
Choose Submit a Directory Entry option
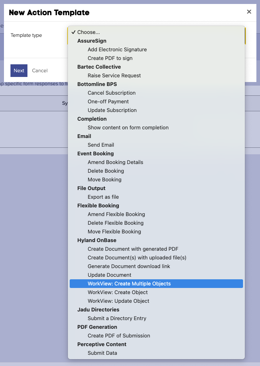pos(156,318)
